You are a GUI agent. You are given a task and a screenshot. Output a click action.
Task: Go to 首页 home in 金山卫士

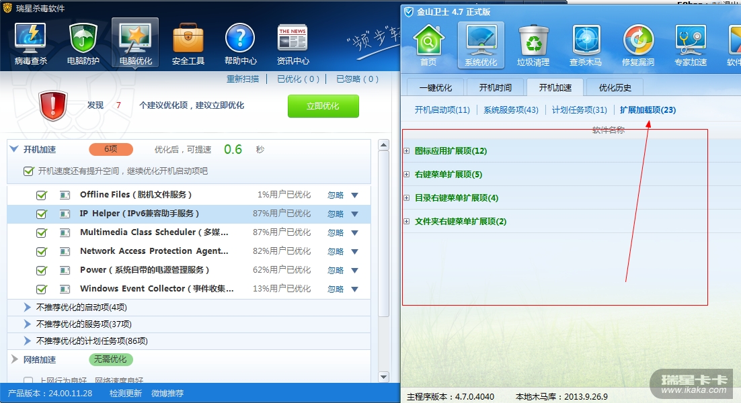tap(428, 46)
